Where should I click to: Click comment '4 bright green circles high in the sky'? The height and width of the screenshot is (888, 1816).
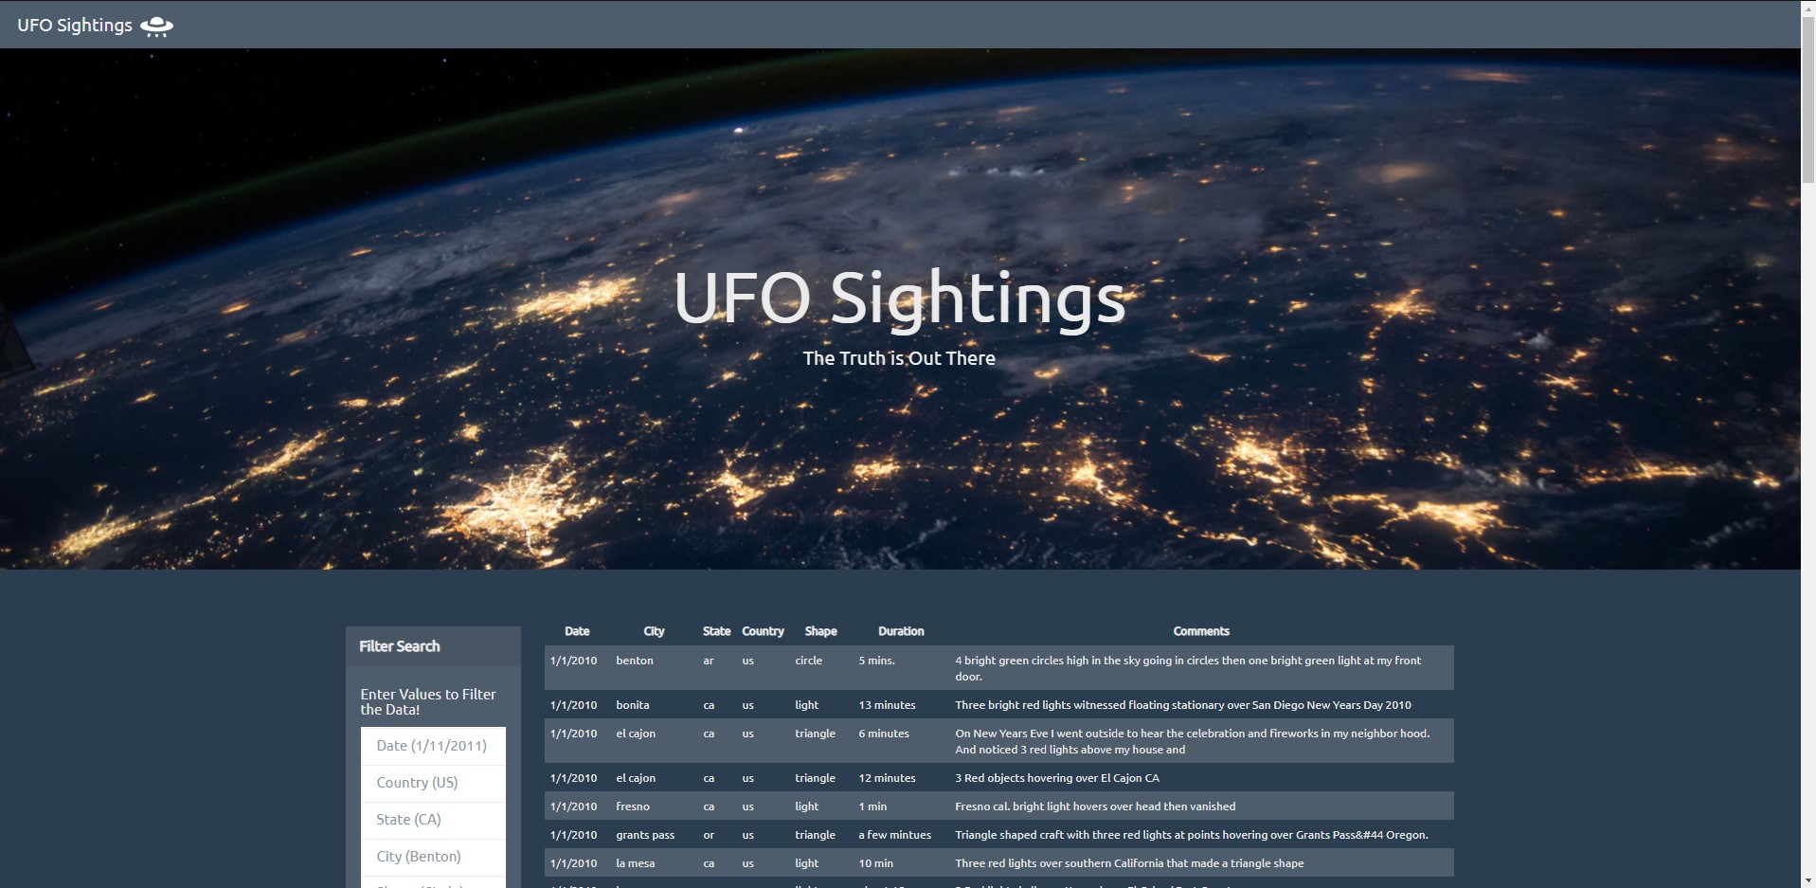[1188, 668]
